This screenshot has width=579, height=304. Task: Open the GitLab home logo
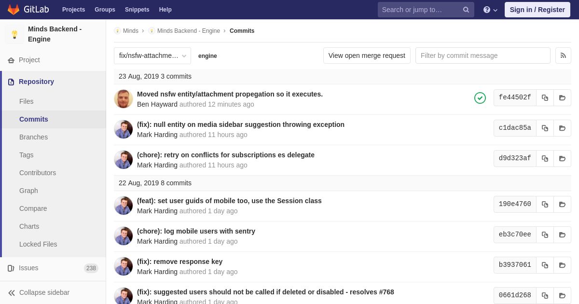pyautogui.click(x=28, y=10)
